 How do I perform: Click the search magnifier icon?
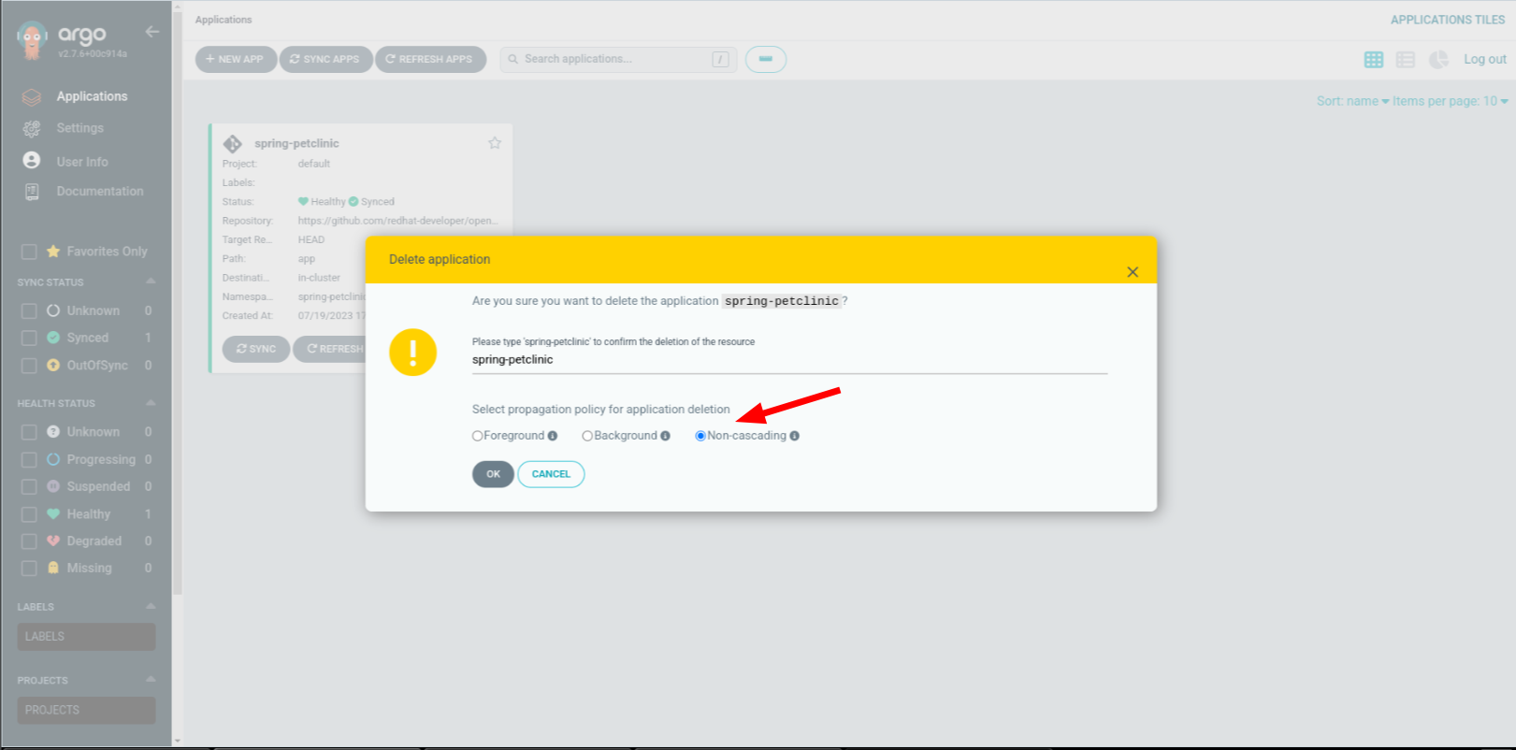point(513,59)
